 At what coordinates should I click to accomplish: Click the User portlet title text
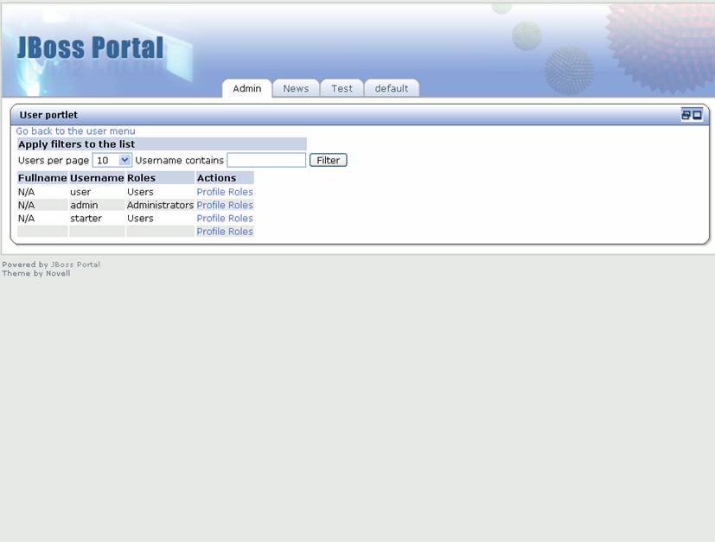point(48,115)
